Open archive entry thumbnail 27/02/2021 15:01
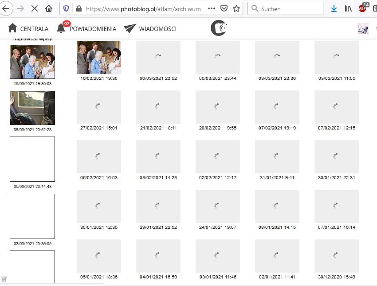The width and height of the screenshot is (377, 286). click(99, 107)
